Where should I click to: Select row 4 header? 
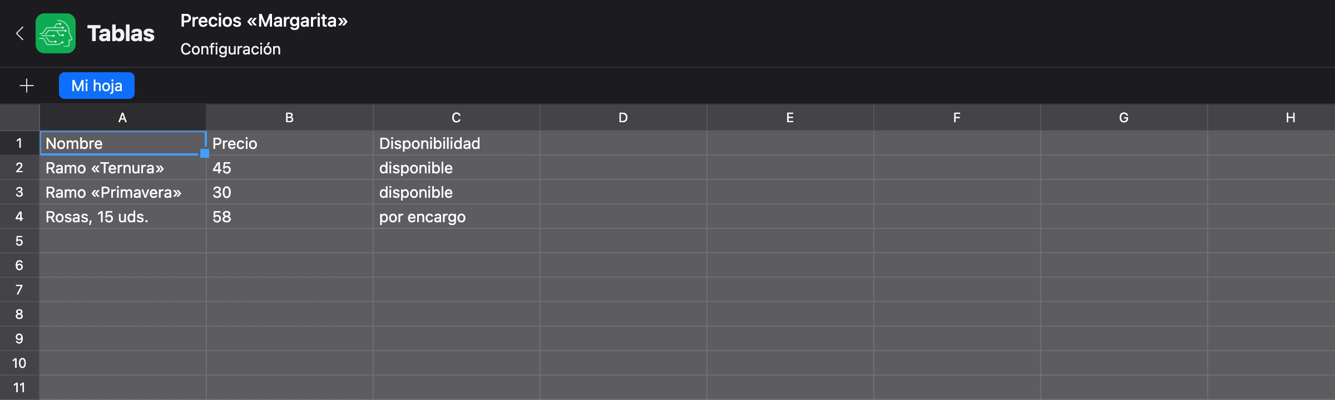19,217
